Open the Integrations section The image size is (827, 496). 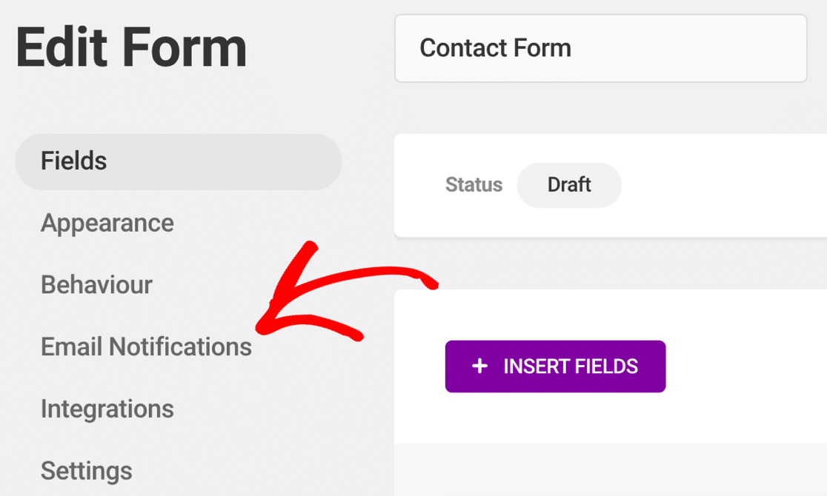tap(107, 409)
